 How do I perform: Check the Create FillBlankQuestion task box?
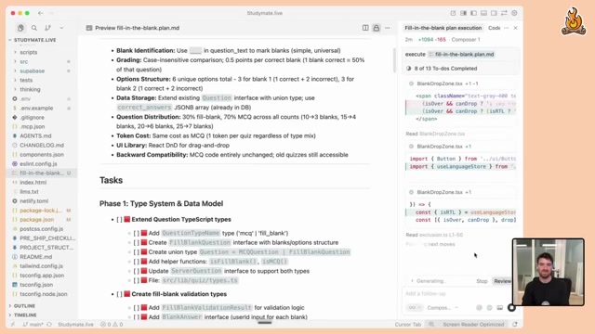click(137, 242)
